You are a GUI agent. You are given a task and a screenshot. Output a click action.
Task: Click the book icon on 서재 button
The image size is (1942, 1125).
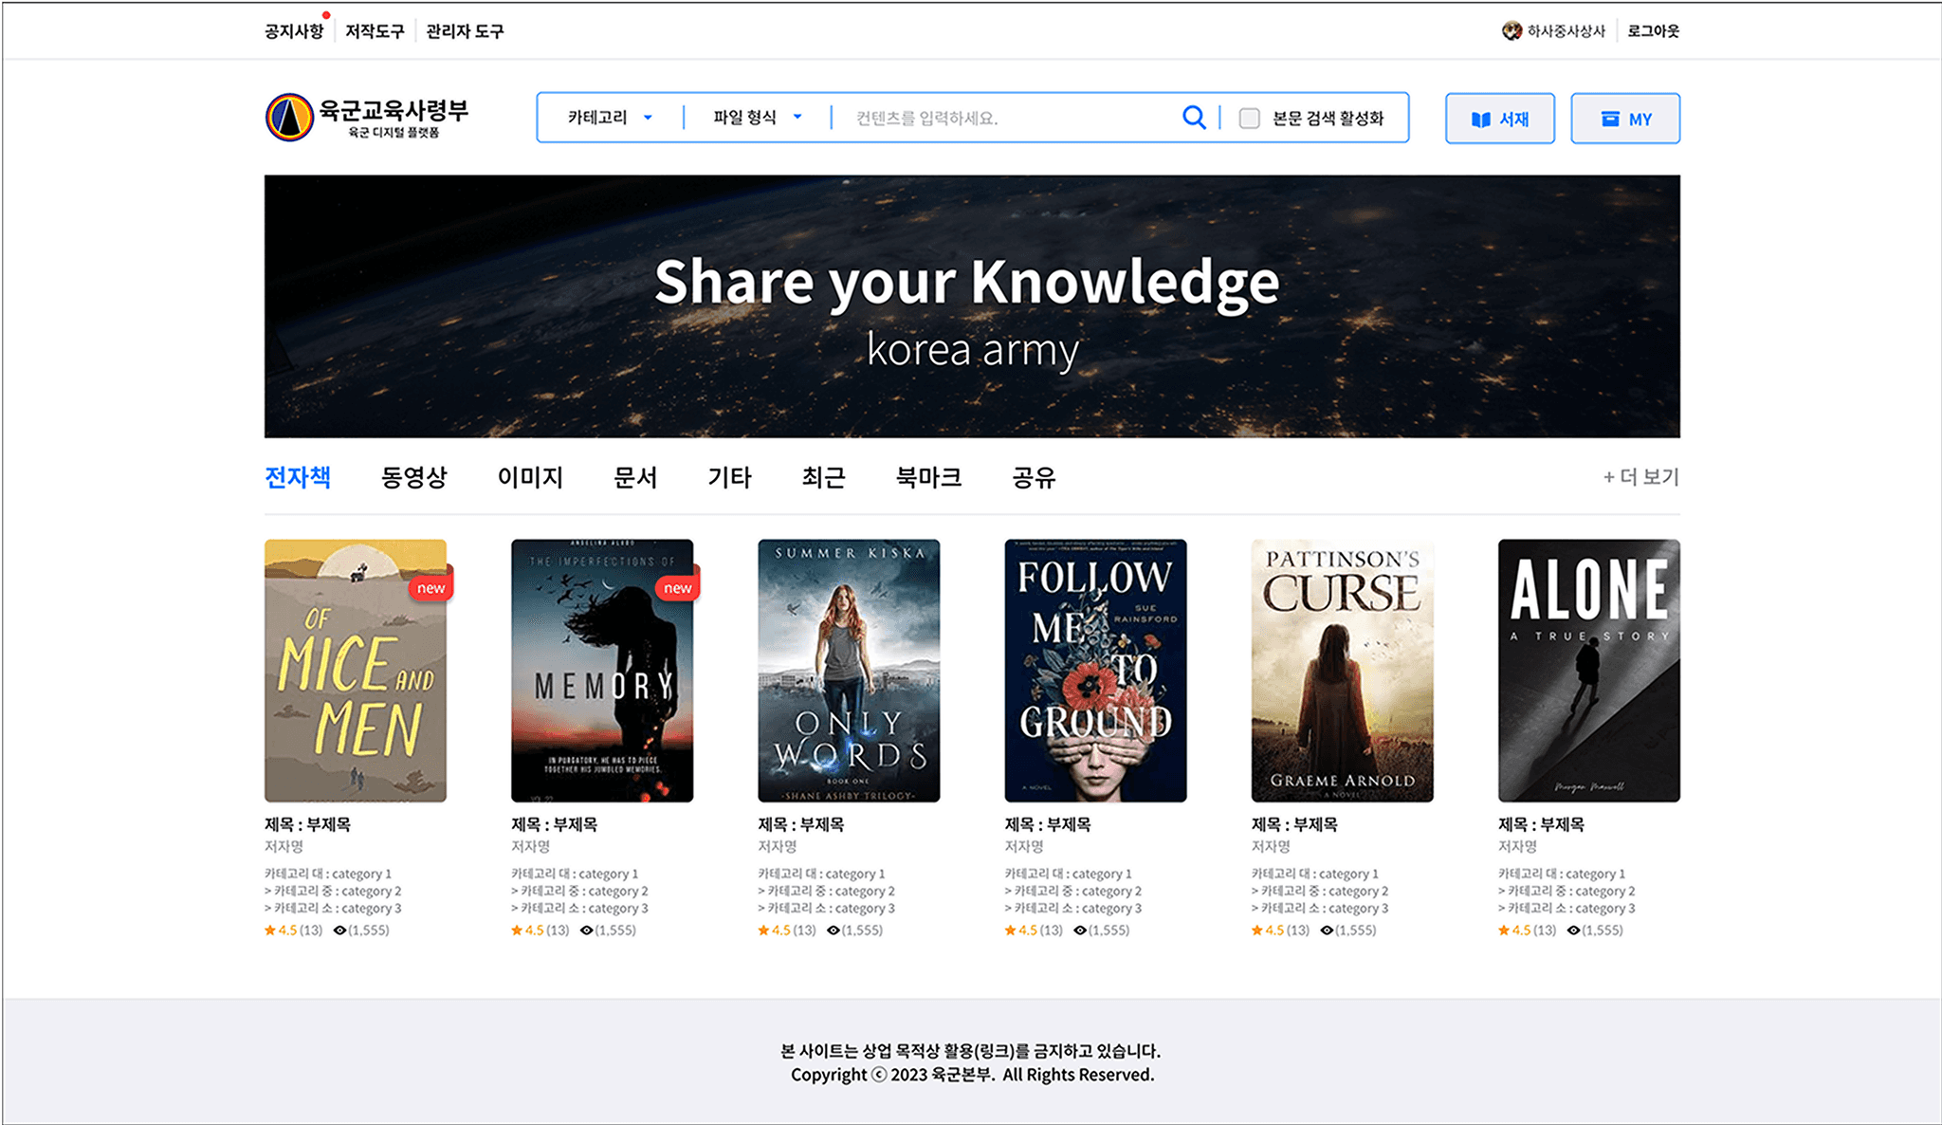(x=1480, y=120)
